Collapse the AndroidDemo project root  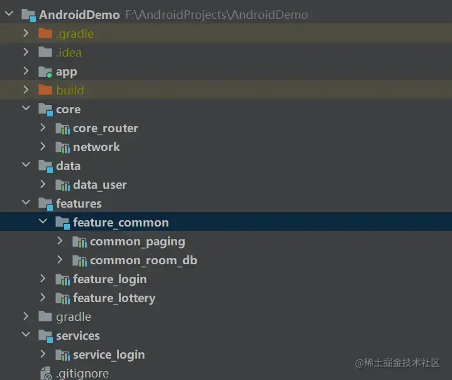[x=9, y=14]
